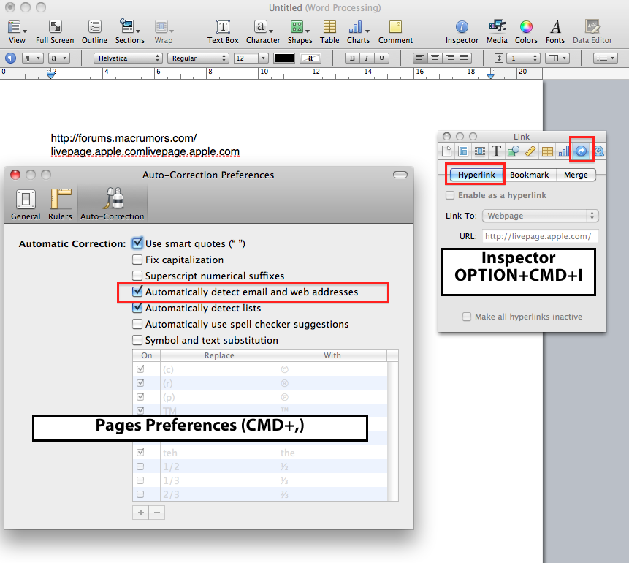Open the Media browser

pos(497,31)
